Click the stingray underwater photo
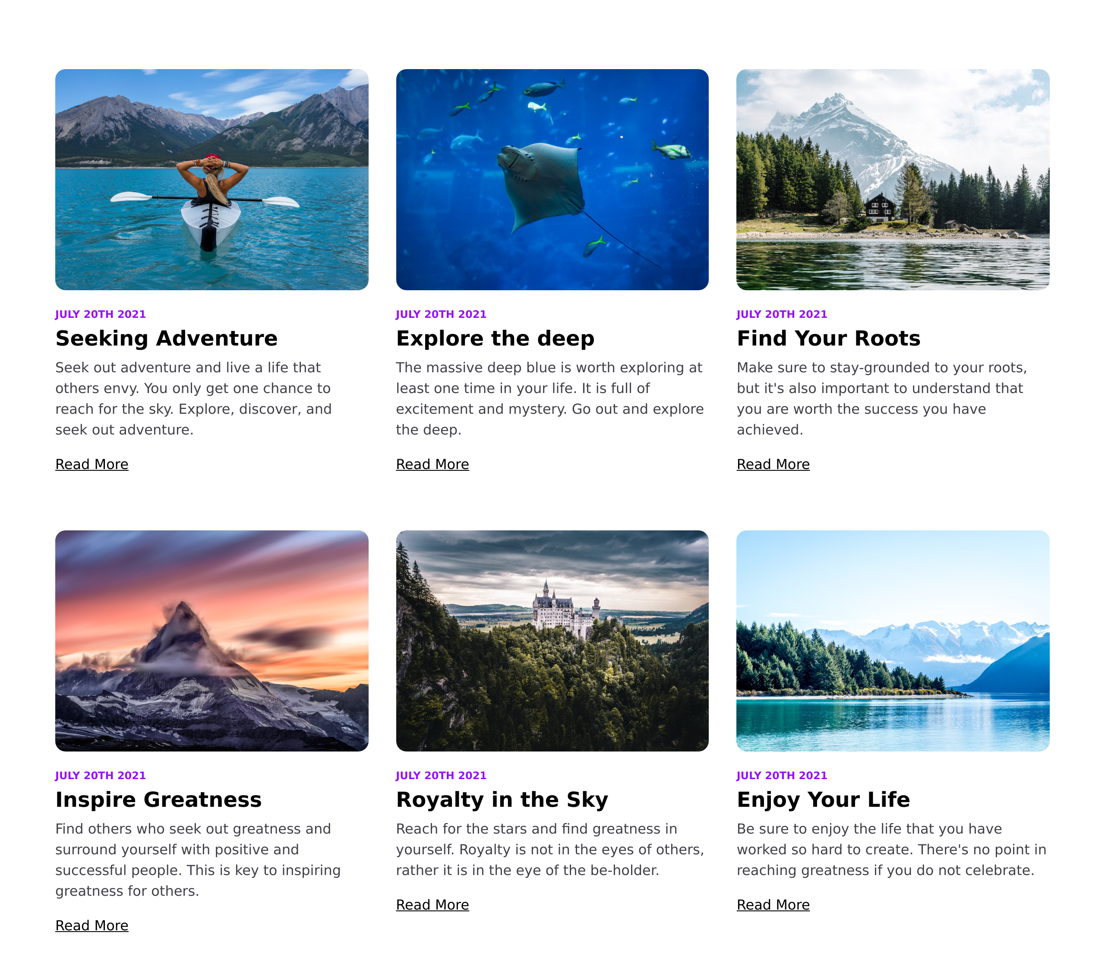The width and height of the screenshot is (1105, 964). tap(552, 180)
